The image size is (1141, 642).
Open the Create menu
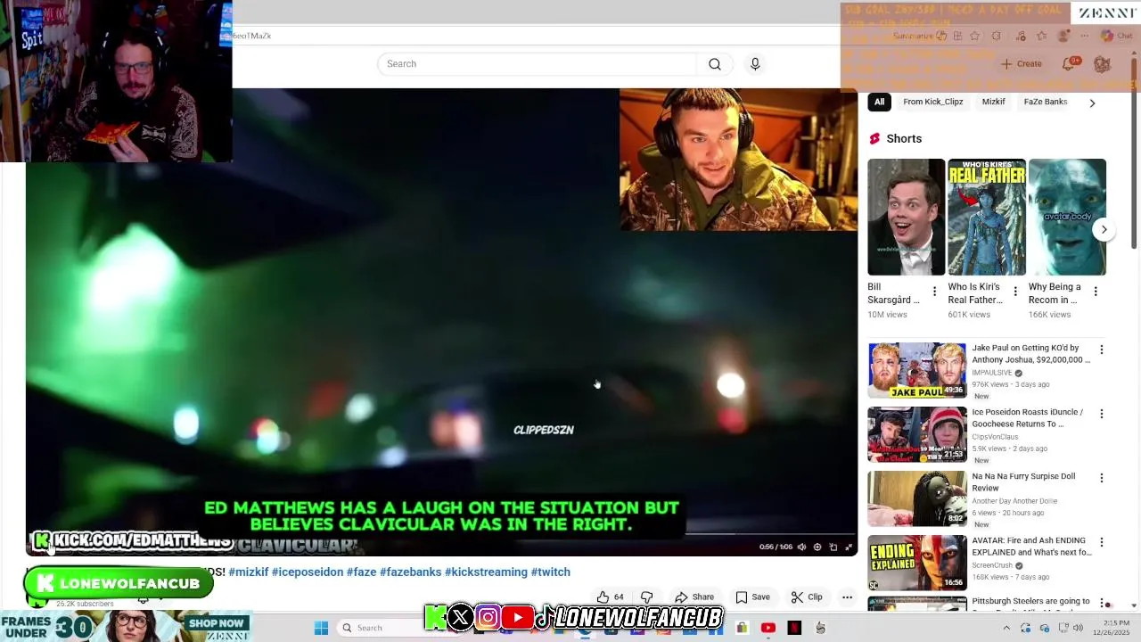pos(1021,64)
